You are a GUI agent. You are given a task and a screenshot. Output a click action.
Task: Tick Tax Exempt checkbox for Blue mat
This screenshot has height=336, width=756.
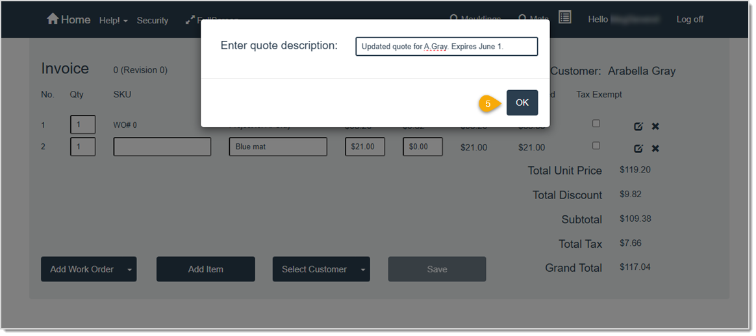click(596, 145)
